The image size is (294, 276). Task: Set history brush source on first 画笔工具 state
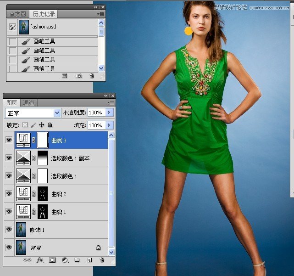point(13,41)
